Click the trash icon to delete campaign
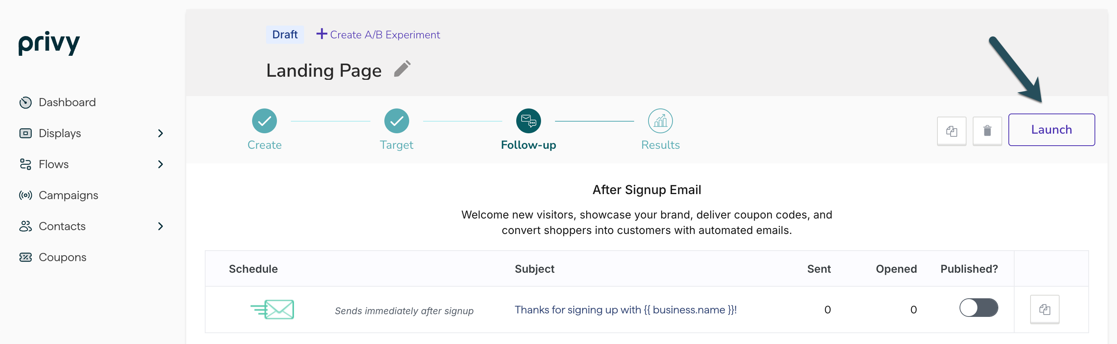The image size is (1117, 344). pos(986,131)
